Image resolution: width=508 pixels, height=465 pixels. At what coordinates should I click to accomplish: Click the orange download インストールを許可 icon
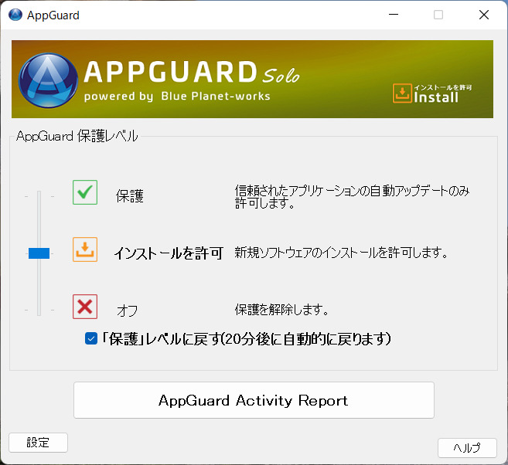click(x=85, y=249)
